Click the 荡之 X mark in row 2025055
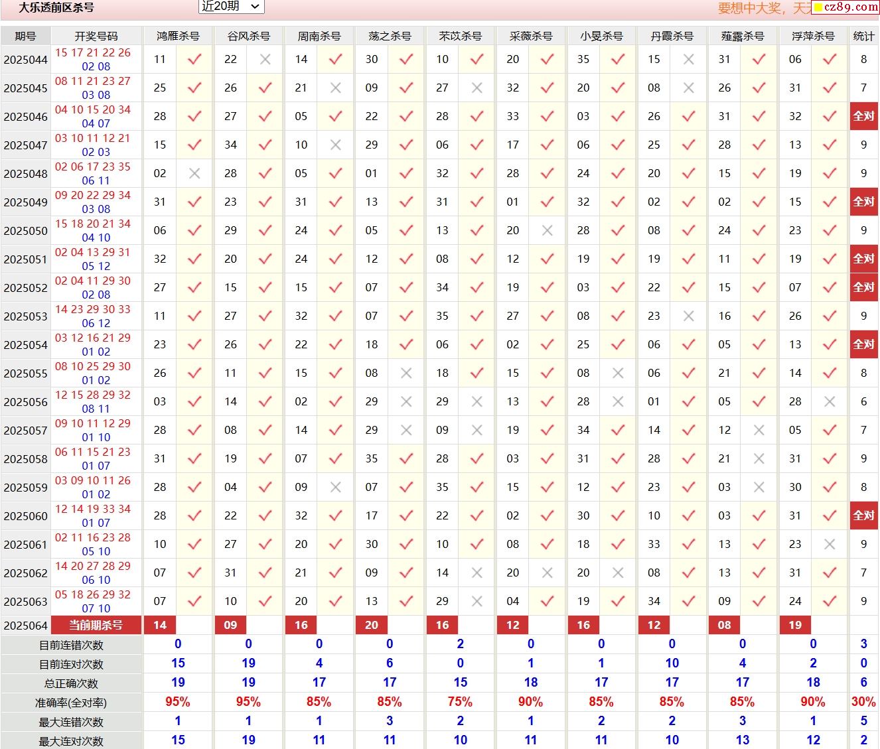Screen dimensions: 880x749 tap(406, 373)
